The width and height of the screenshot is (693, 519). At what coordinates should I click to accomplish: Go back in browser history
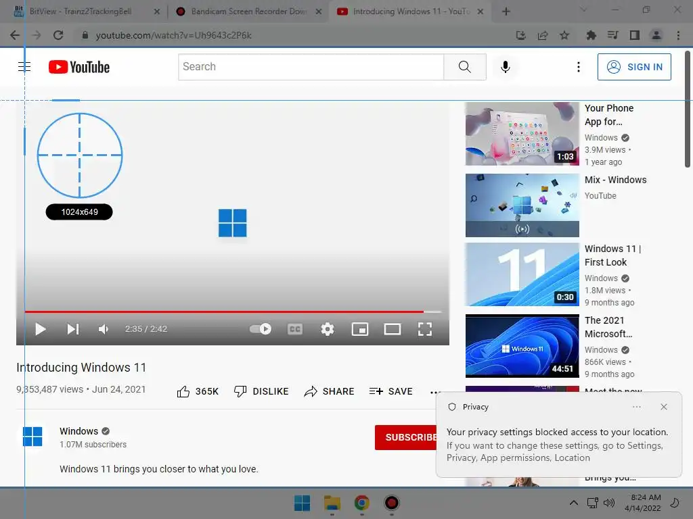(x=15, y=35)
